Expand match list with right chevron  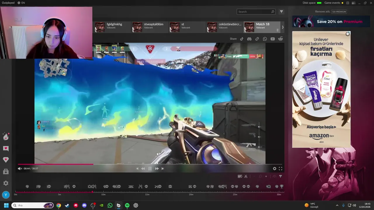point(283,27)
